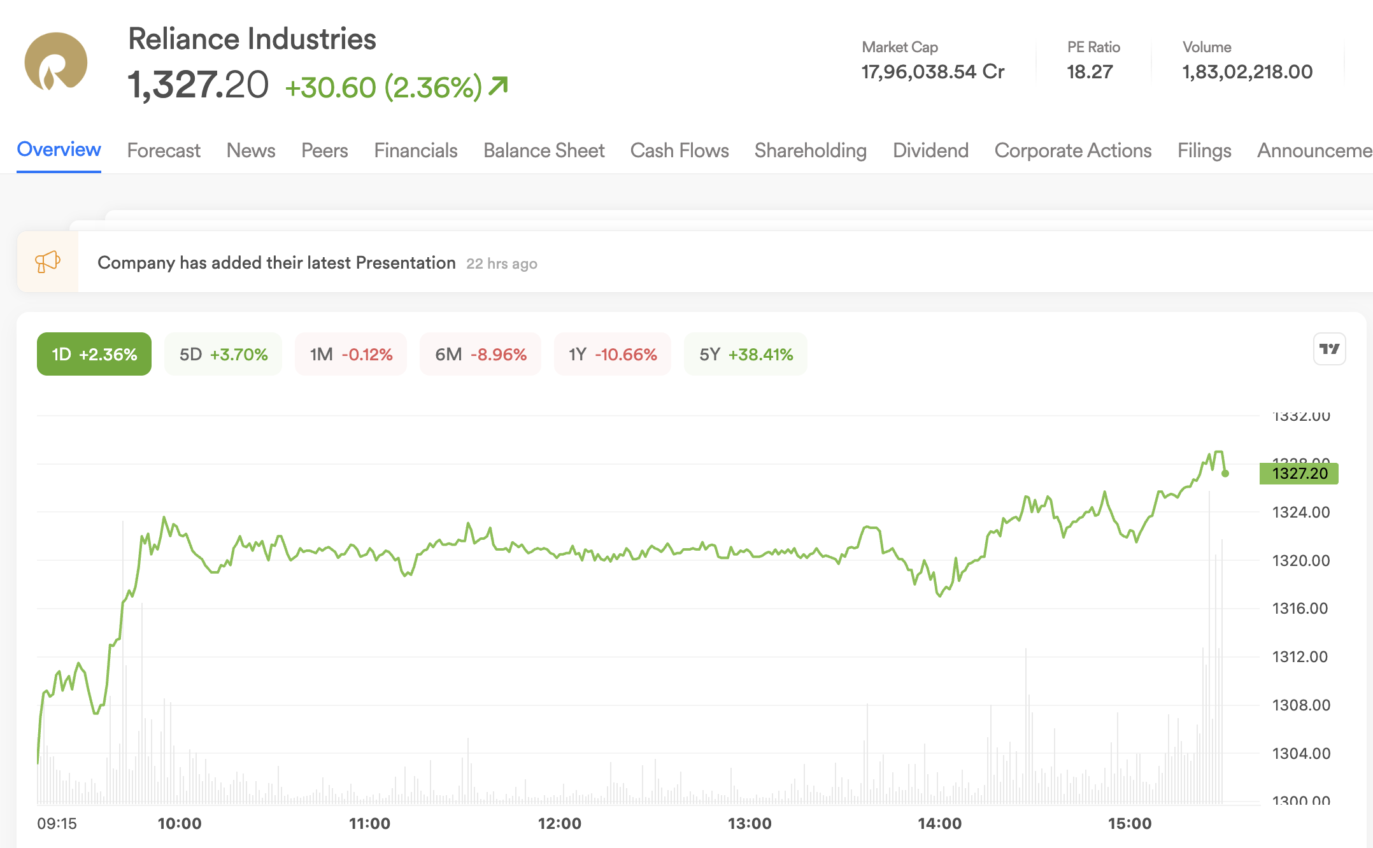This screenshot has width=1373, height=848.
Task: Open the Financials tab
Action: coord(416,150)
